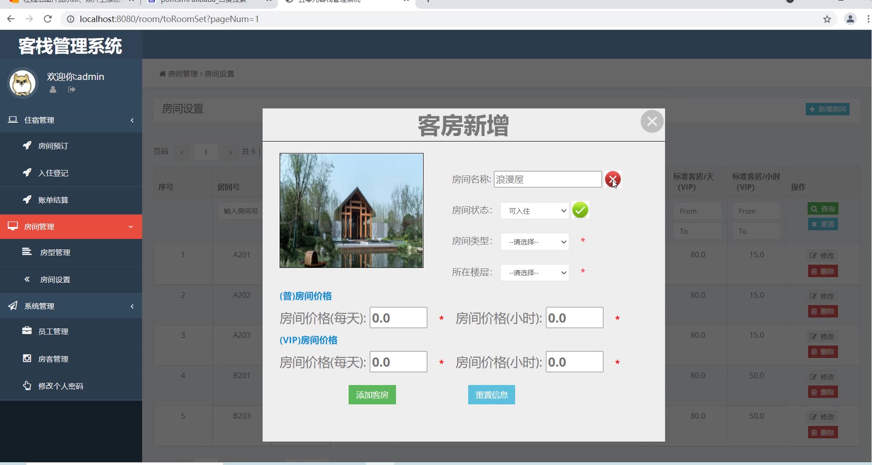Click the VIP daily price field
This screenshot has height=465, width=872.
pyautogui.click(x=398, y=362)
